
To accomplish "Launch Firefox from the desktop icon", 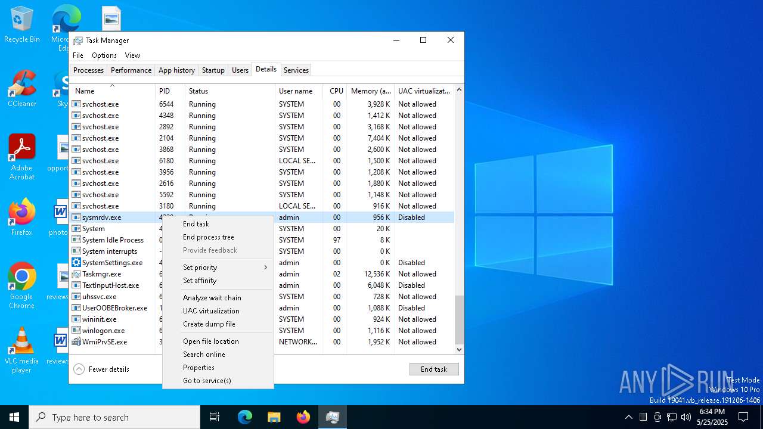I will point(22,217).
